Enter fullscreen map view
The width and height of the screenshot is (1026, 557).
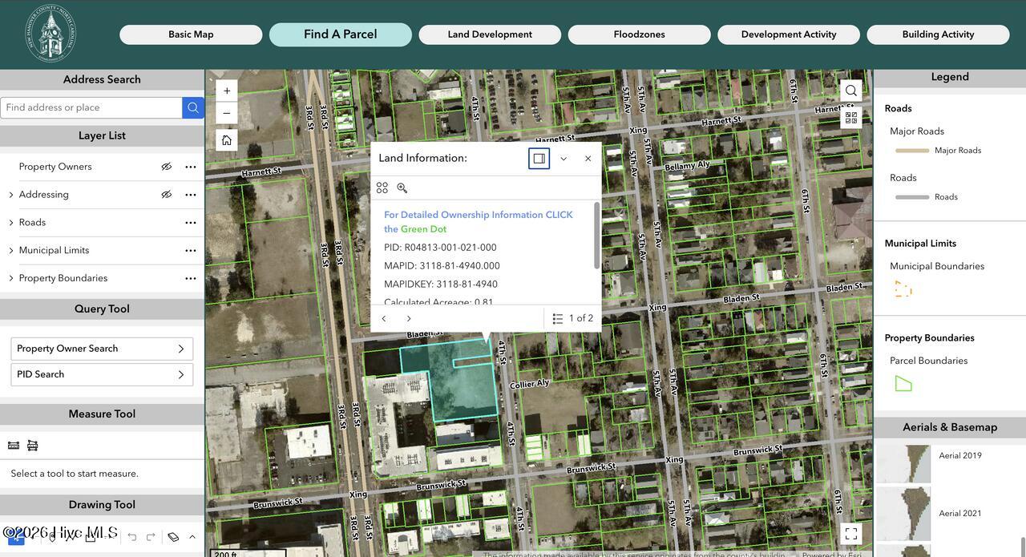(851, 533)
